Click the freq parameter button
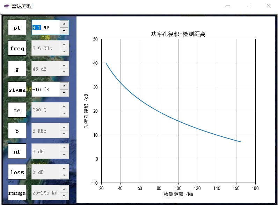The height and width of the screenshot is (205, 278). point(17,48)
